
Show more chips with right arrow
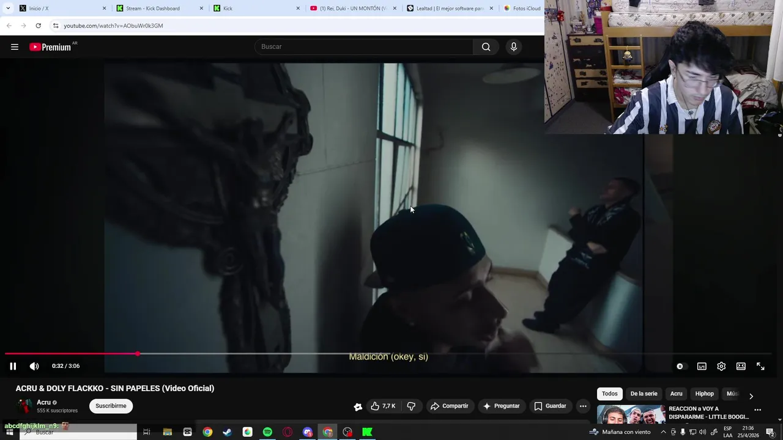(x=751, y=395)
